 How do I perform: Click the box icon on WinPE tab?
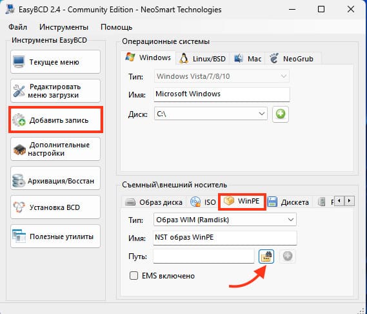229,201
